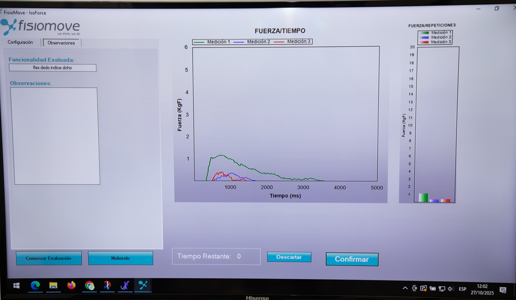Switch to the Configuración tab
The image size is (516, 300).
point(20,42)
